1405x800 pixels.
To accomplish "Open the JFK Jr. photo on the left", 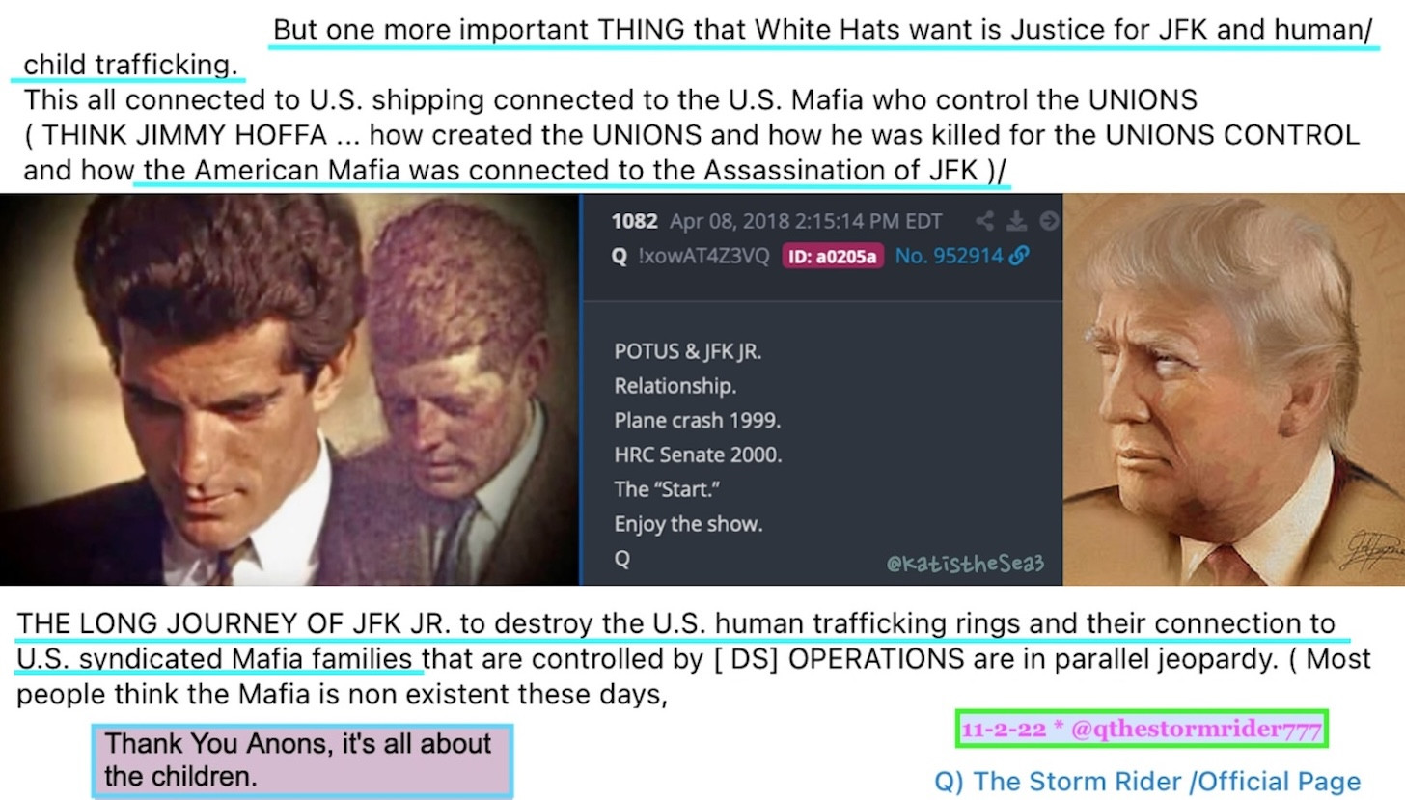I will 289,389.
